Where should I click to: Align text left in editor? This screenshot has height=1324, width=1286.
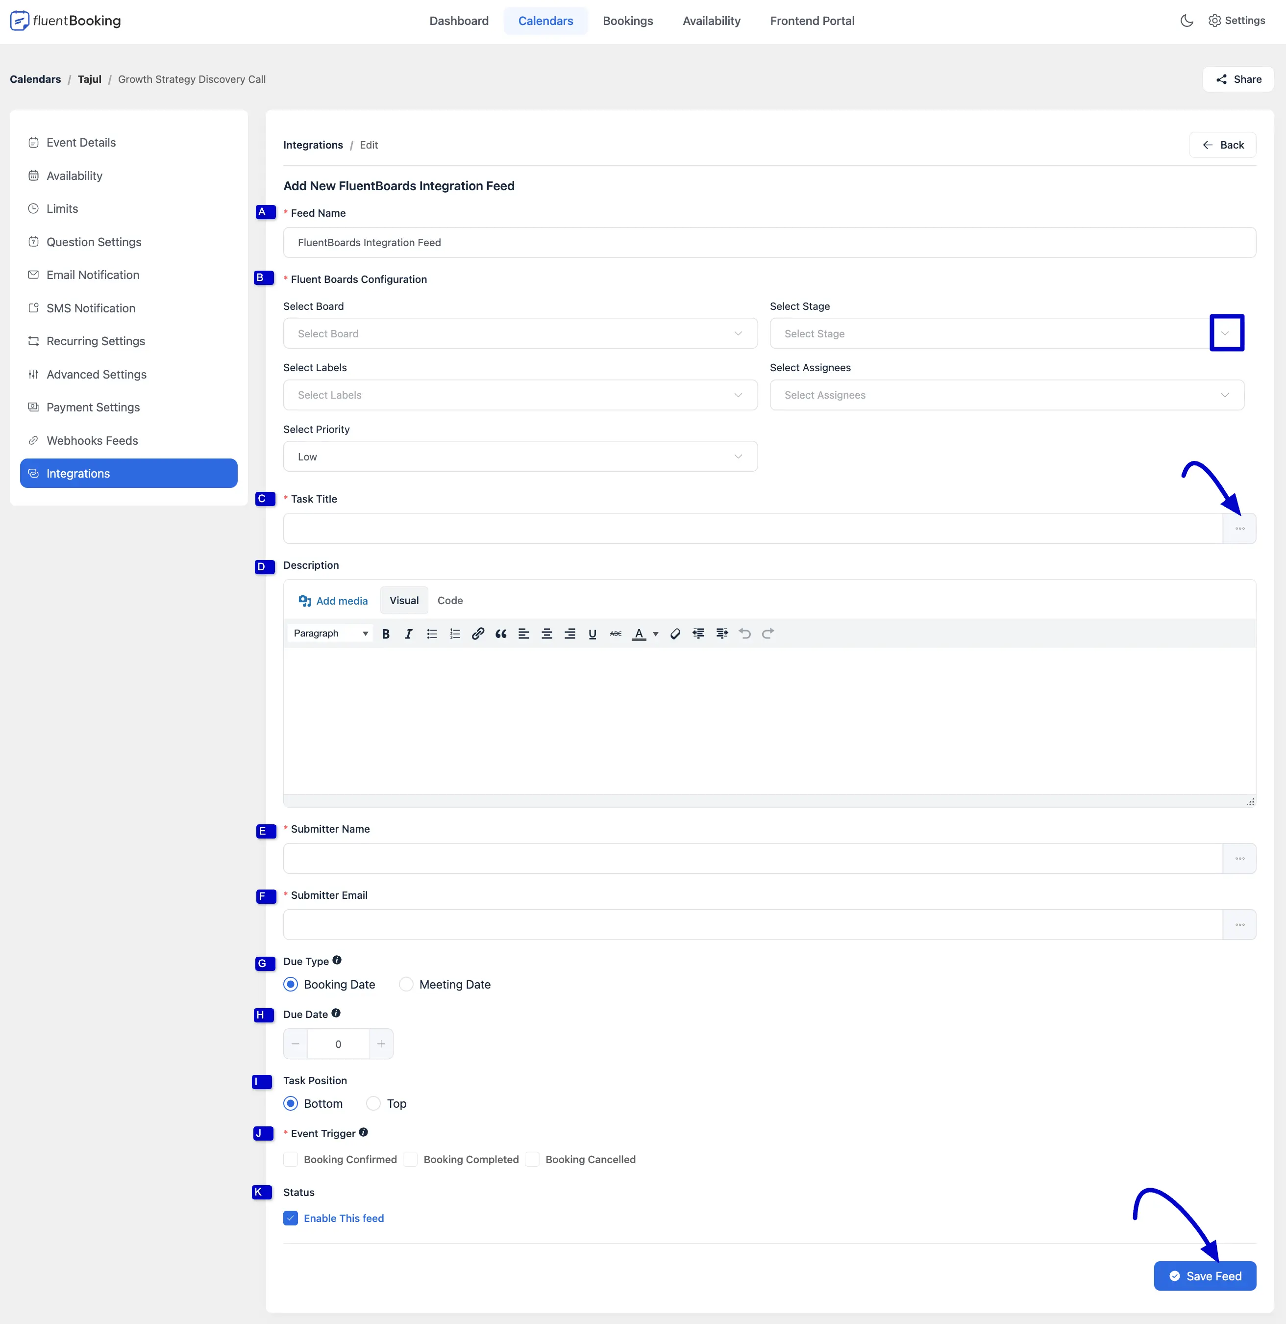(x=523, y=633)
